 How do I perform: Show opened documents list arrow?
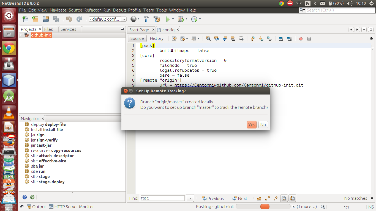364,30
